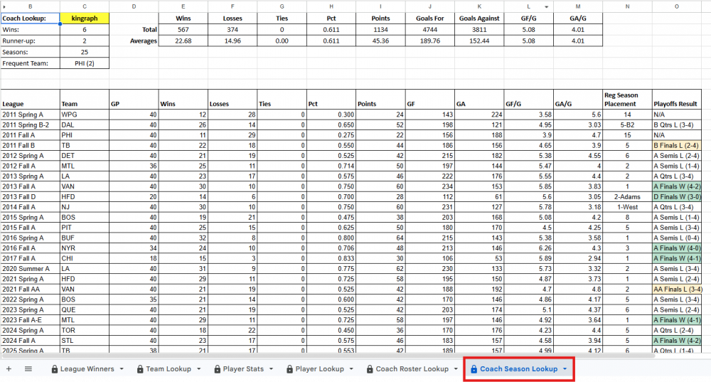Open the all sheets list icon
The height and width of the screenshot is (382, 711).
point(28,369)
